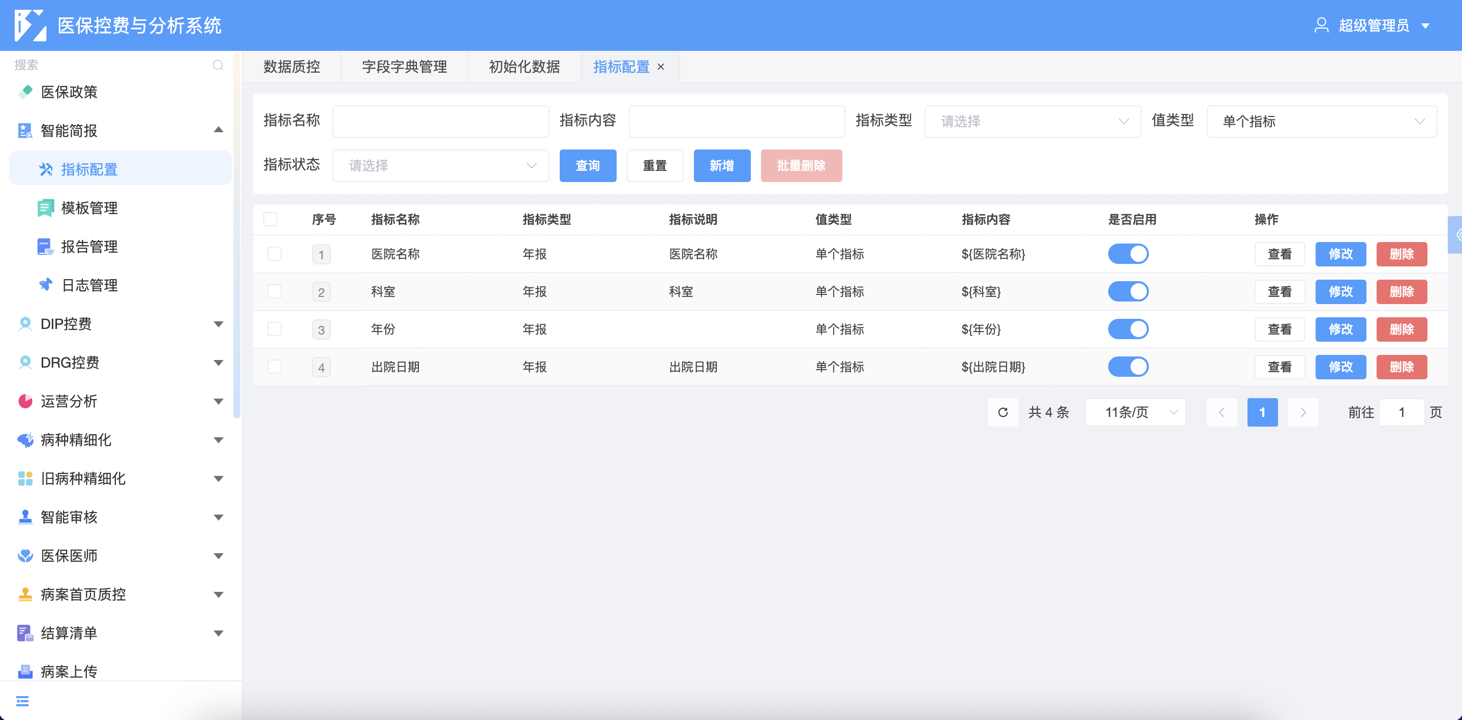
Task: Click 删除 for the 出院日期 row
Action: (1402, 367)
